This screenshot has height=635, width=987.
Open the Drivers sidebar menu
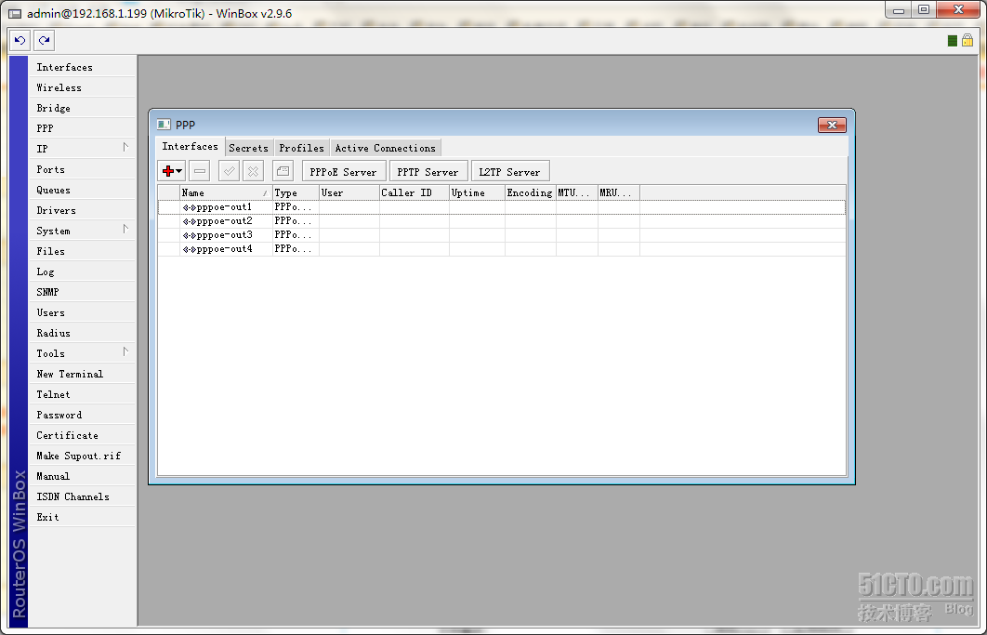pos(82,210)
